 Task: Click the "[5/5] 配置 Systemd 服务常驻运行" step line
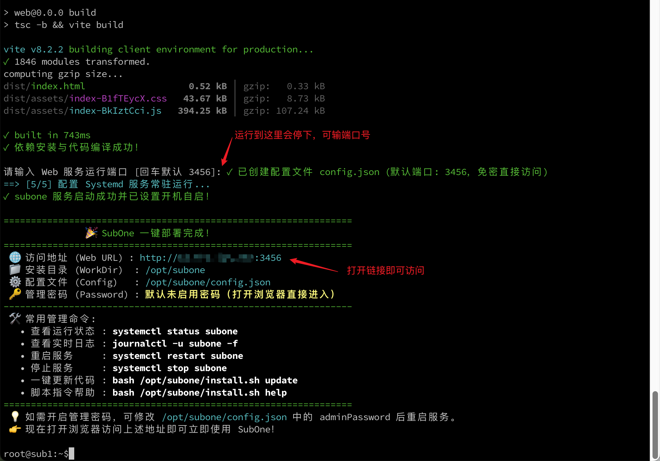coord(106,184)
